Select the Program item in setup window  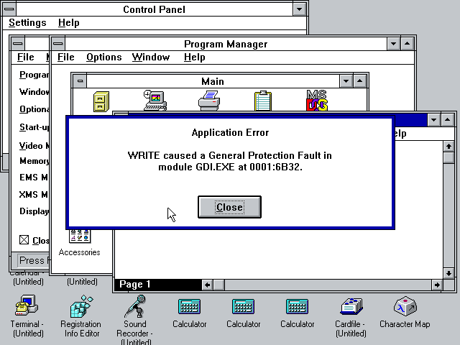[x=34, y=75]
